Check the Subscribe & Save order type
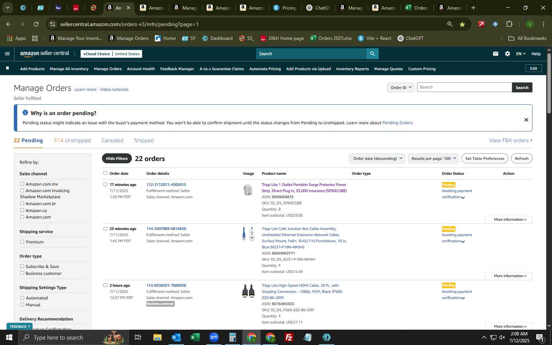Screen dimensions: 552x345 click(x=22, y=266)
